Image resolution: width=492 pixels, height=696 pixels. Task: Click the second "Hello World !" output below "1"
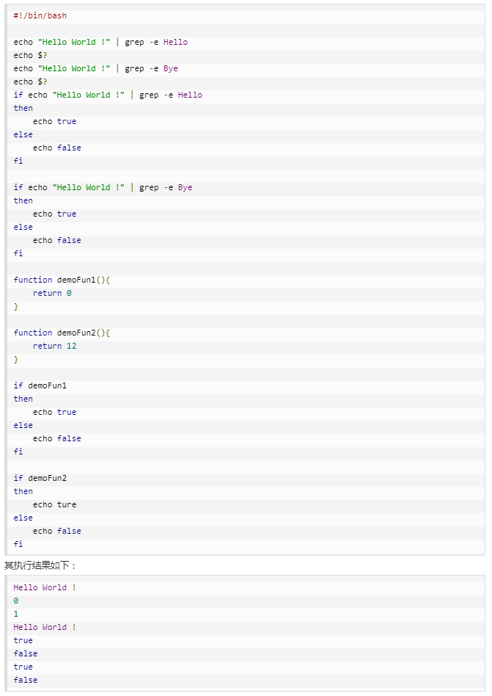pyautogui.click(x=45, y=627)
